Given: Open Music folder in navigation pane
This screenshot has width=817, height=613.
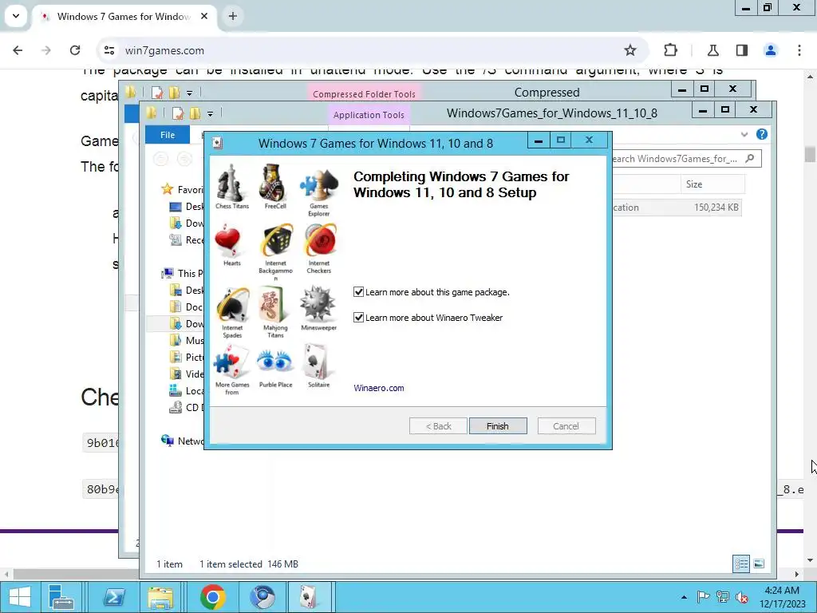Looking at the screenshot, I should pos(187,340).
